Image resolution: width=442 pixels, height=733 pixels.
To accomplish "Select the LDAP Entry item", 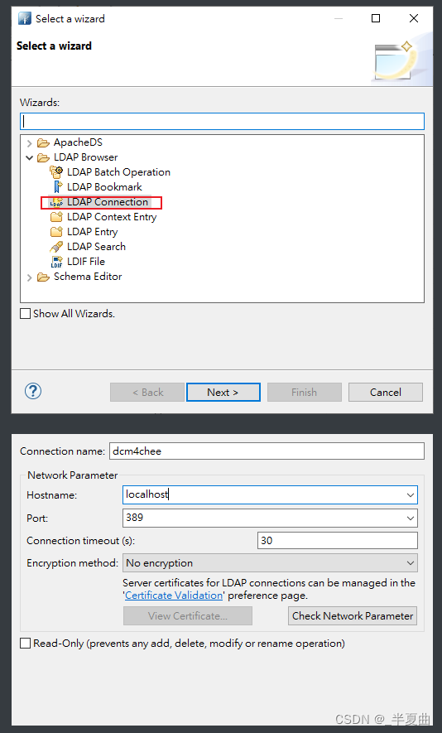I will click(93, 232).
